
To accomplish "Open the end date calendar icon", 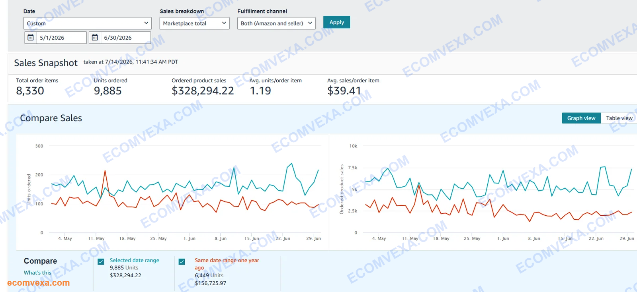I will click(x=95, y=38).
